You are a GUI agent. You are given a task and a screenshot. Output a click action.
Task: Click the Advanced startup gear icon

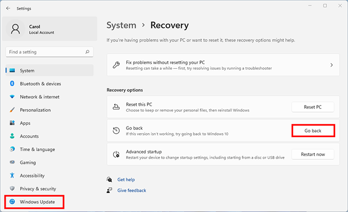(116, 154)
